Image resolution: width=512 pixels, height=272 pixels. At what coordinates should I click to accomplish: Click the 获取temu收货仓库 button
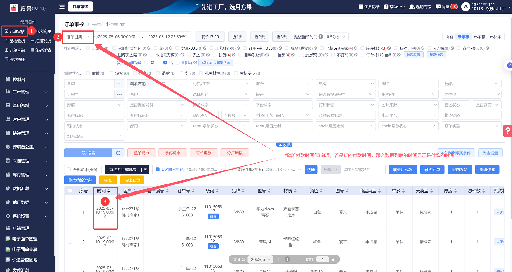coord(216,62)
